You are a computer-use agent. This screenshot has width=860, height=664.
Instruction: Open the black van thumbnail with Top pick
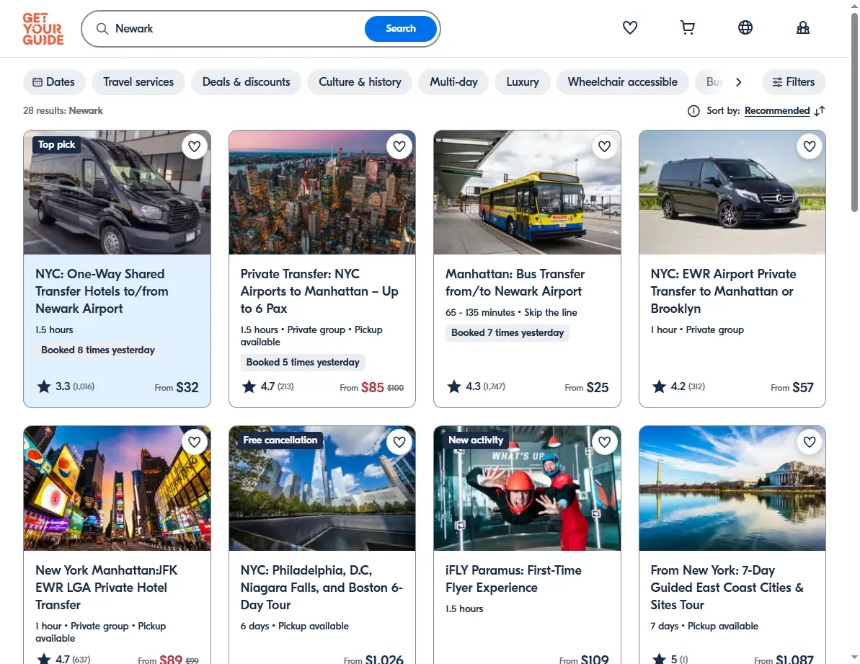pyautogui.click(x=117, y=192)
